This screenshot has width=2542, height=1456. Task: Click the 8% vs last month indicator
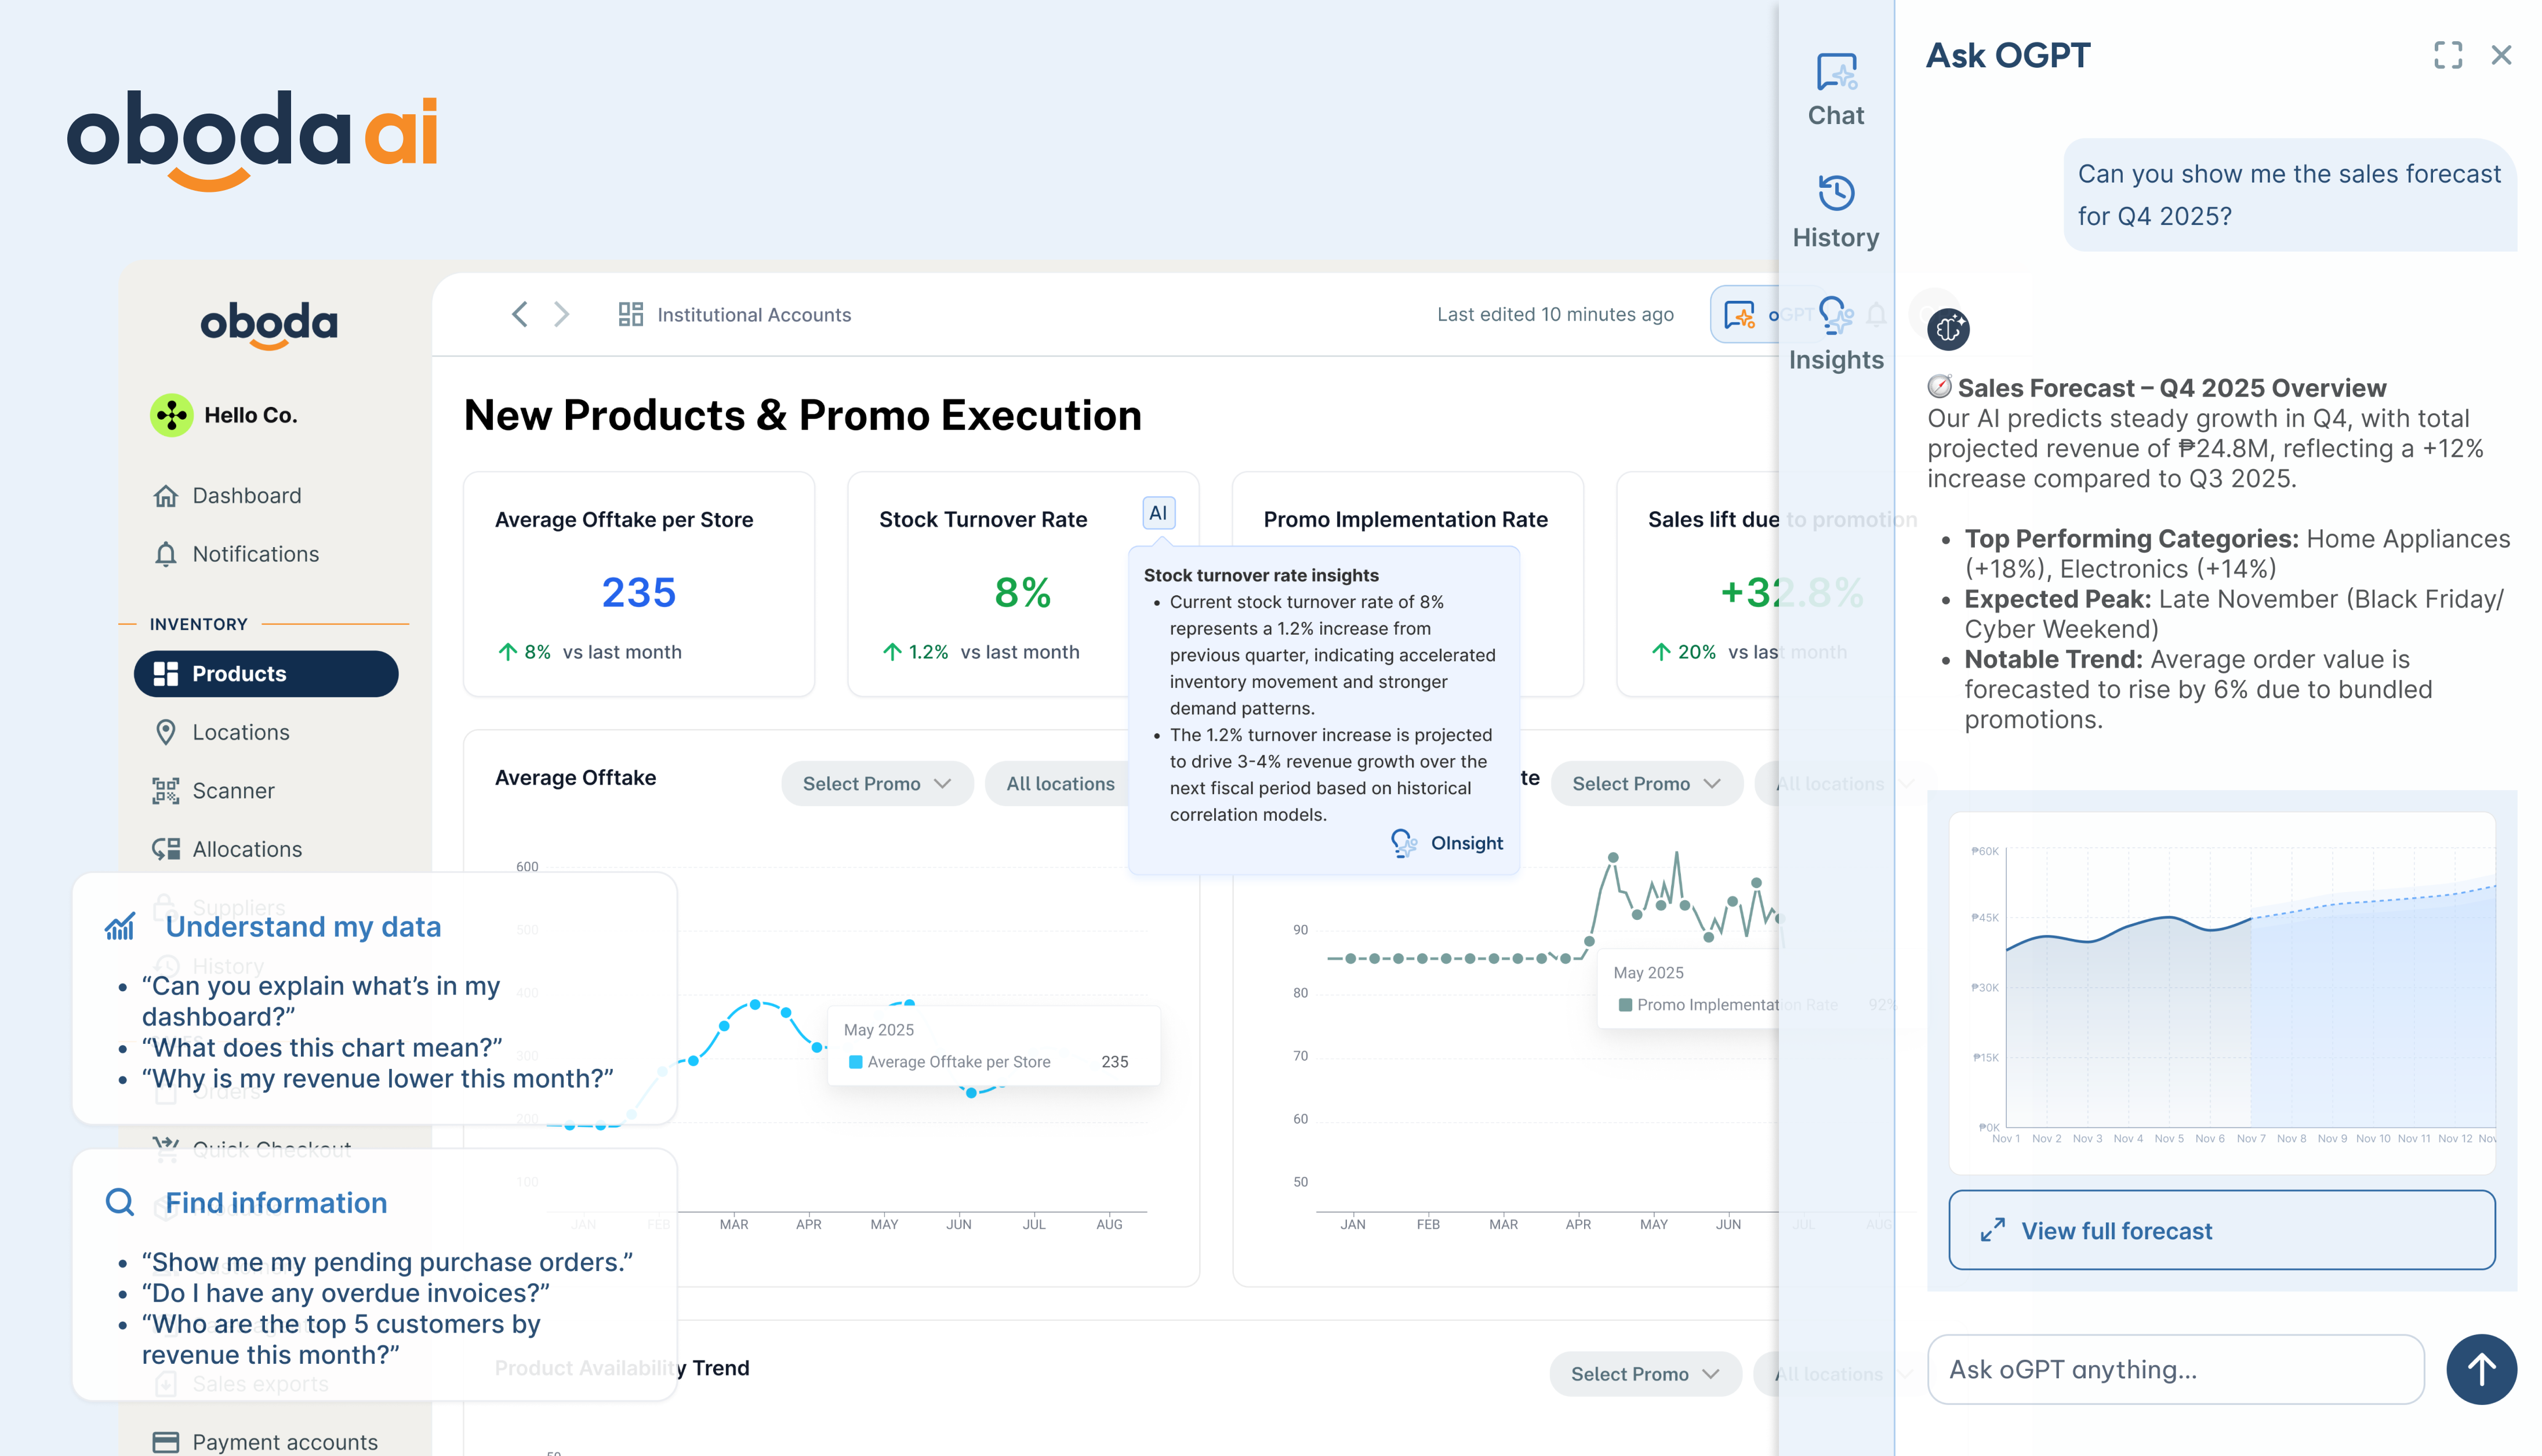pyautogui.click(x=589, y=652)
